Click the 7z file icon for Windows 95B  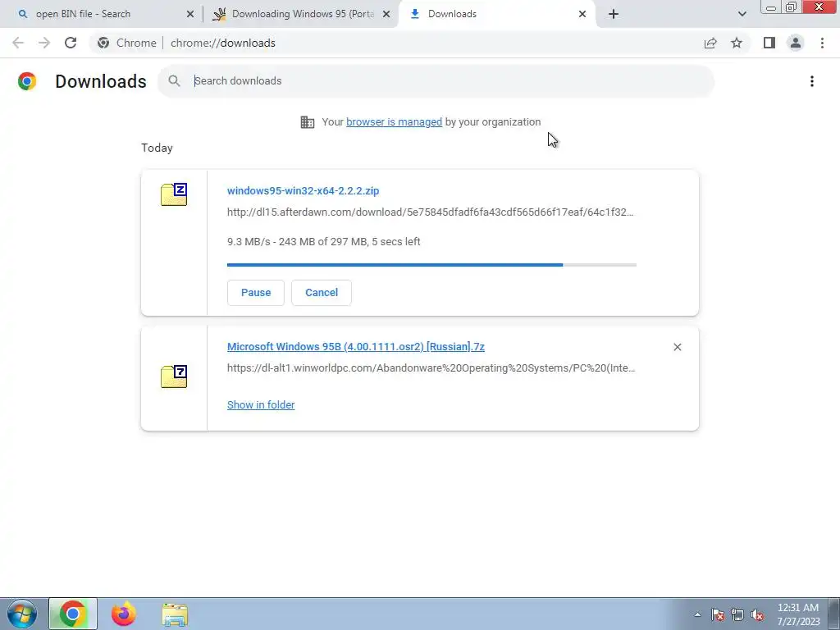174,377
